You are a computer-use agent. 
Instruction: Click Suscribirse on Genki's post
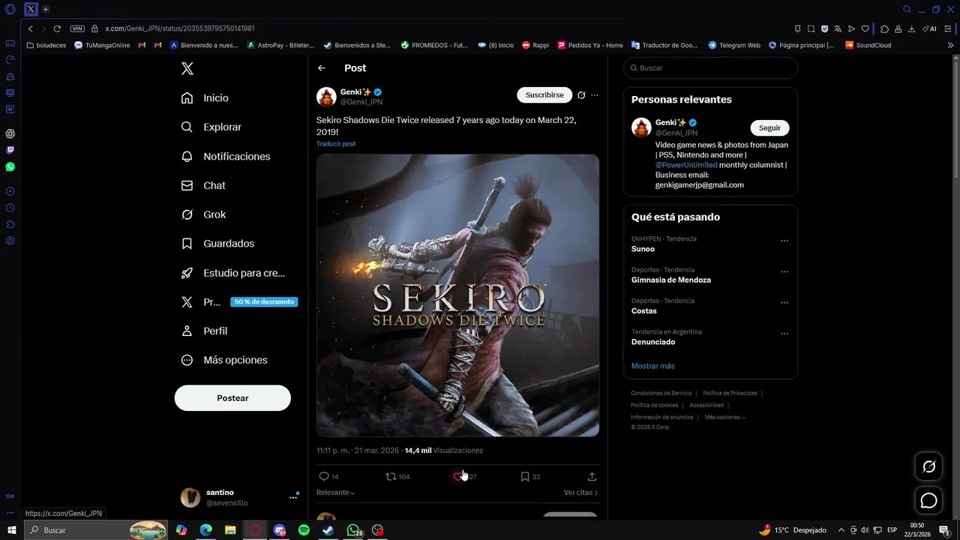click(x=544, y=95)
